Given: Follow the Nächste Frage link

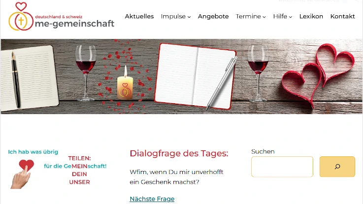Looking at the screenshot, I should (x=152, y=199).
